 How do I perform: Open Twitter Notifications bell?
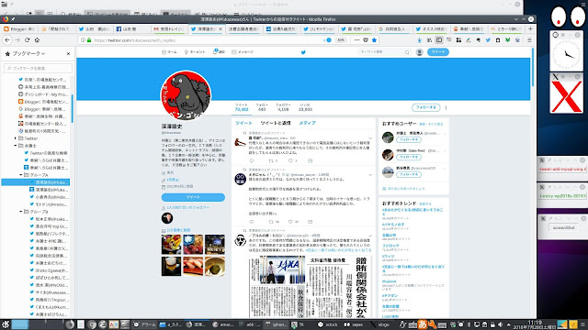[219, 52]
